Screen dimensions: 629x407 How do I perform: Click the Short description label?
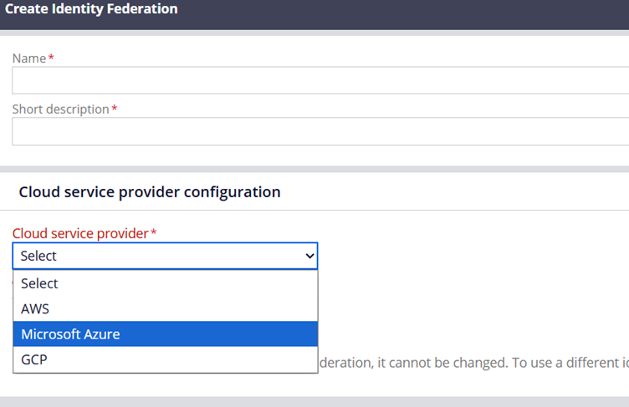point(60,109)
